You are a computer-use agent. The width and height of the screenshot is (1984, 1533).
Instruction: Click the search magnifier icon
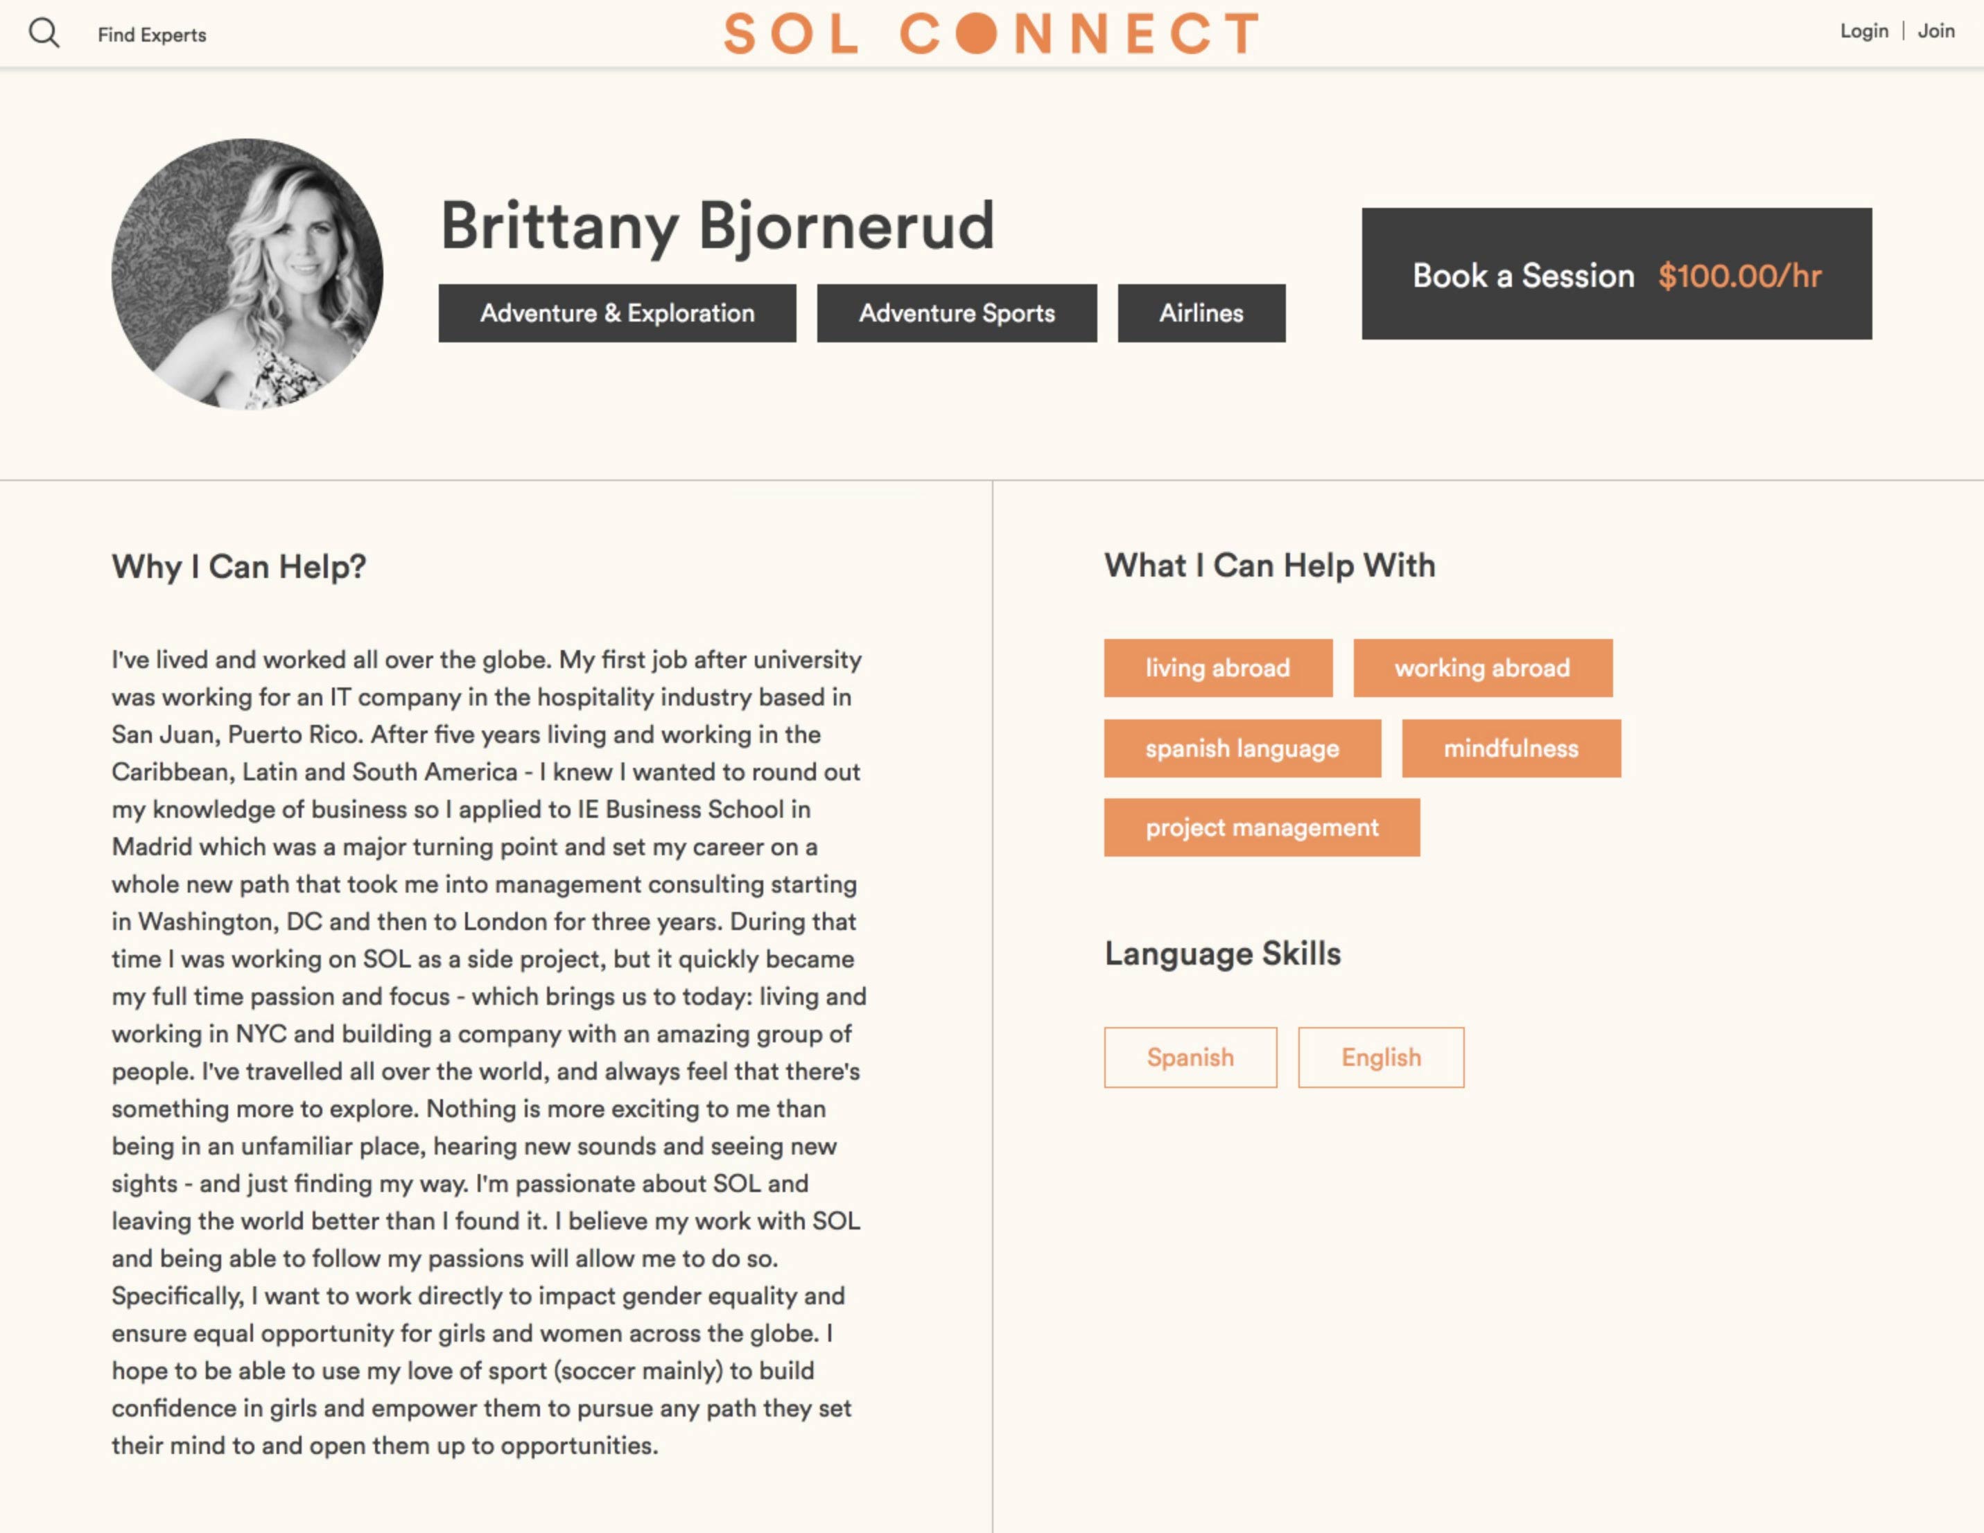(44, 33)
